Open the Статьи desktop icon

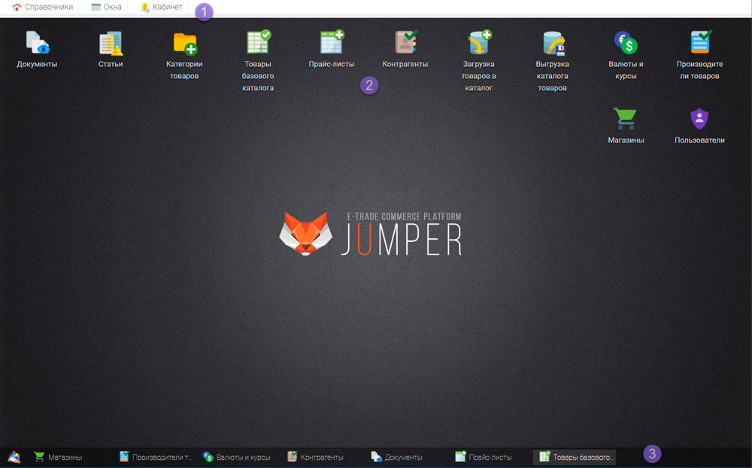coord(111,43)
